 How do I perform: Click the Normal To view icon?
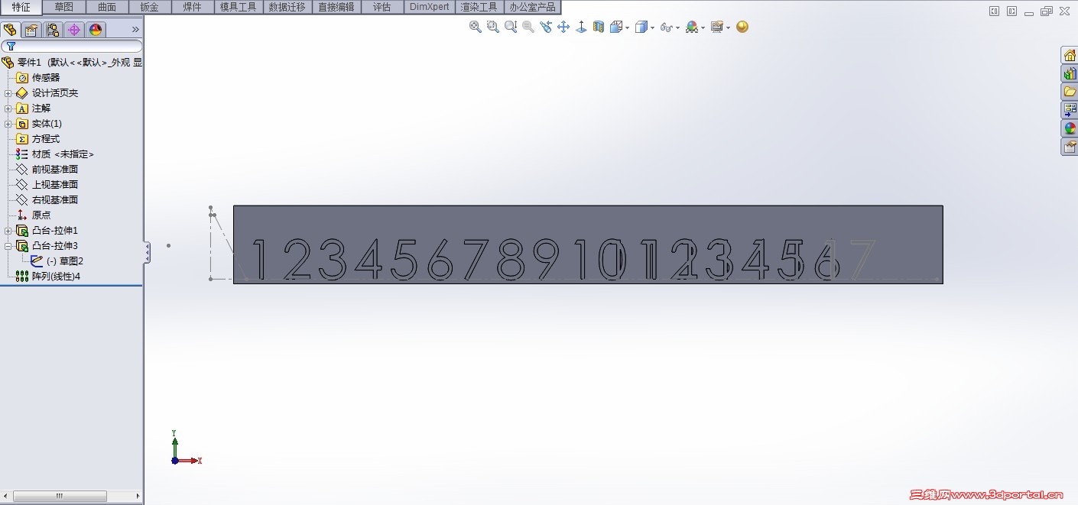[x=581, y=27]
